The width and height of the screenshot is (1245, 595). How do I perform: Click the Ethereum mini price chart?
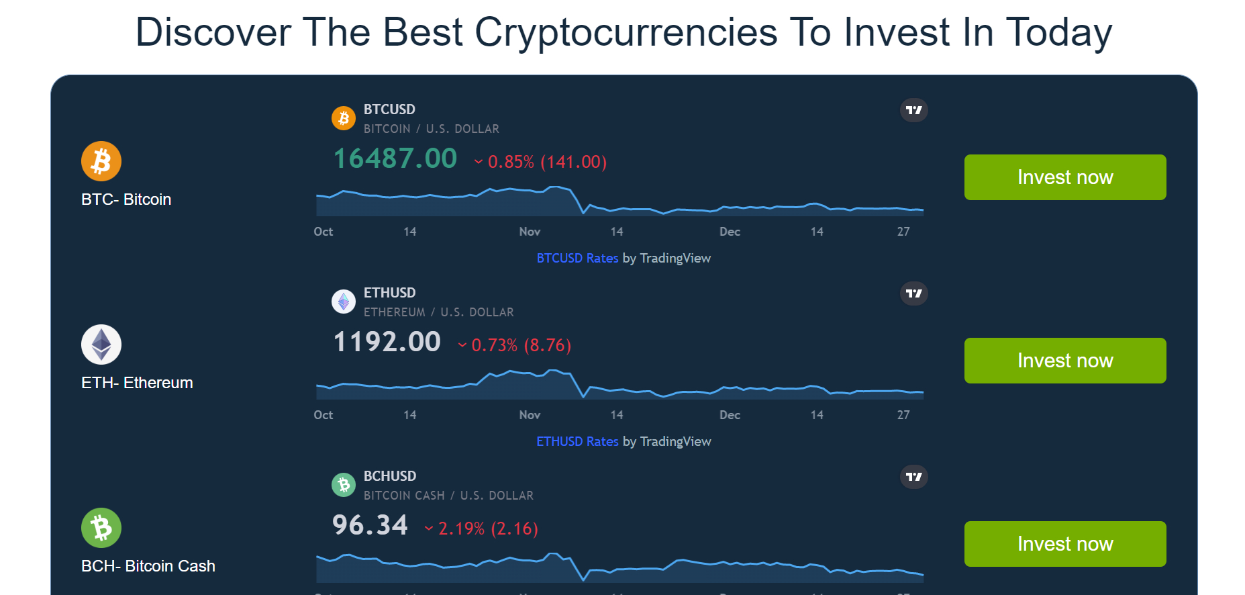tap(619, 383)
